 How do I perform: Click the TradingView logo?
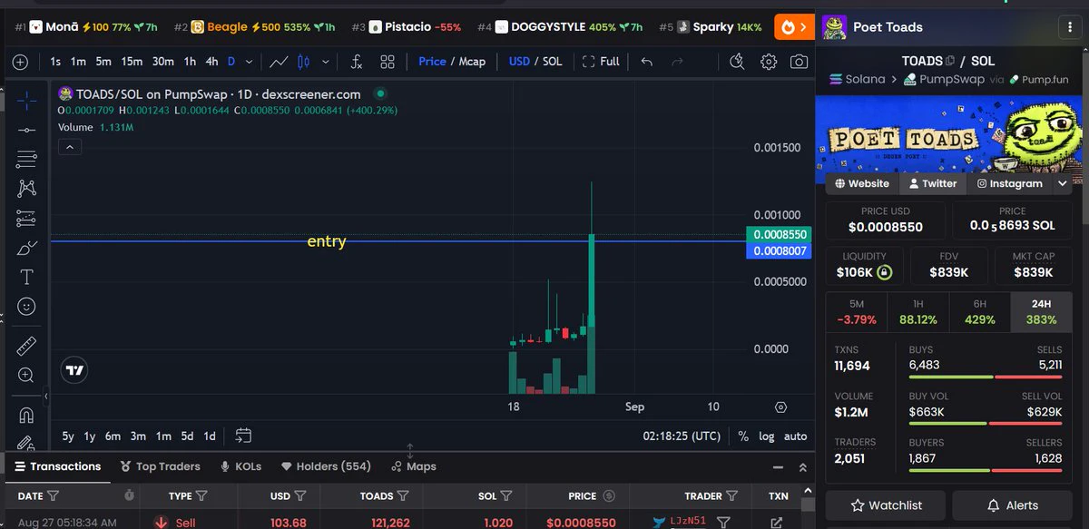(x=75, y=369)
